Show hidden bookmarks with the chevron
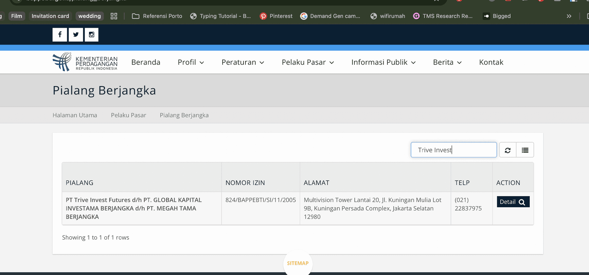The image size is (589, 275). (x=569, y=16)
